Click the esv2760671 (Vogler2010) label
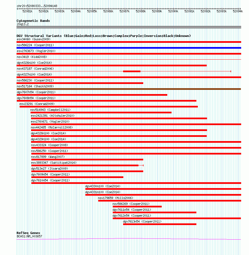Image resolution: width=249 pixels, height=255 pixels. point(50,121)
